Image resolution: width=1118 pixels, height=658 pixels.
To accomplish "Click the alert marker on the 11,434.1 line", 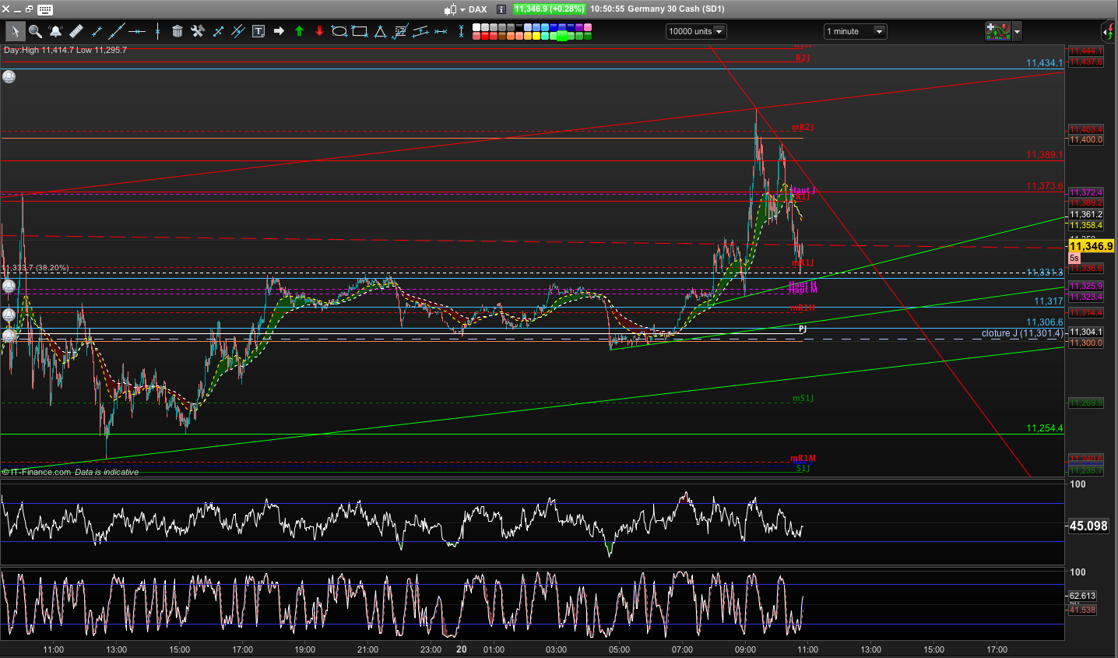I will point(9,77).
